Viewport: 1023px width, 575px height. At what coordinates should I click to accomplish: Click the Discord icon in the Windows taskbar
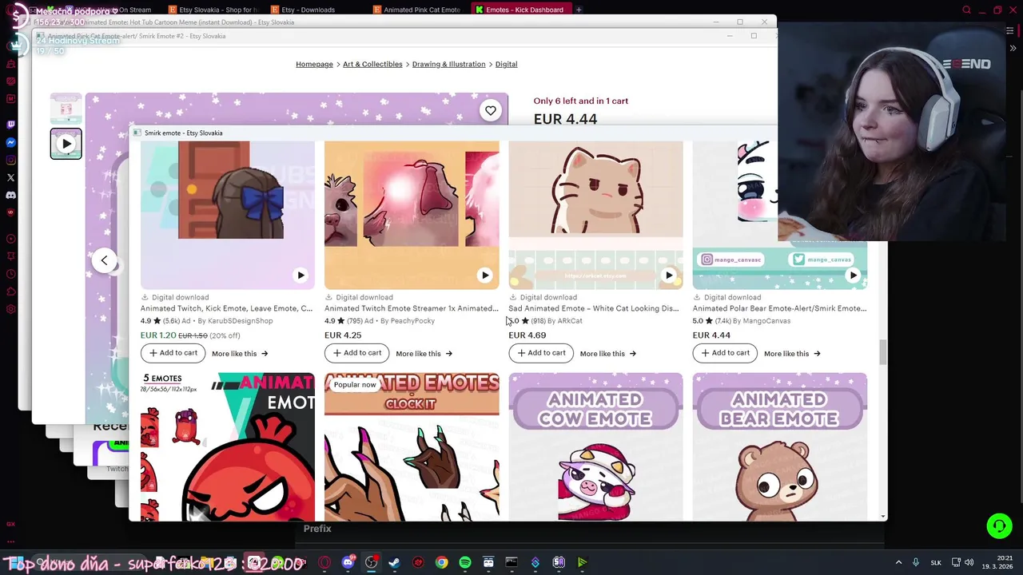point(348,562)
